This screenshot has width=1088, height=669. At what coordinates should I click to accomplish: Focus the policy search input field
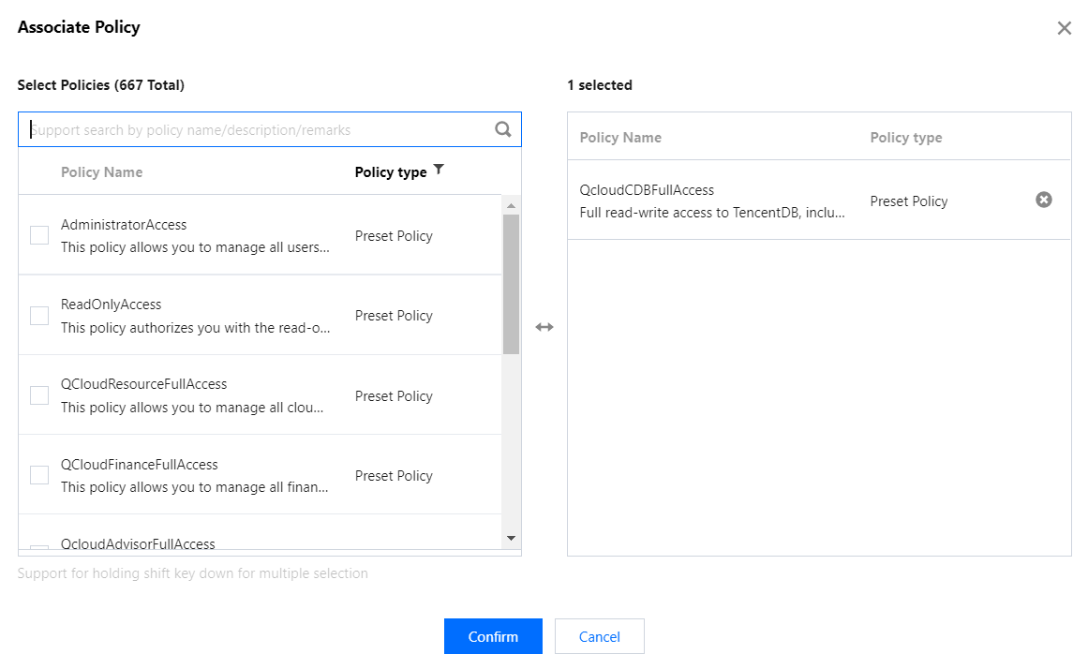tap(253, 130)
